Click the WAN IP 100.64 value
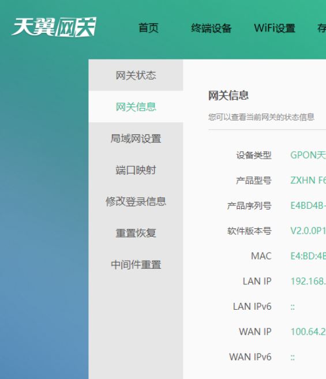Image resolution: width=326 pixels, height=379 pixels. tap(308, 332)
